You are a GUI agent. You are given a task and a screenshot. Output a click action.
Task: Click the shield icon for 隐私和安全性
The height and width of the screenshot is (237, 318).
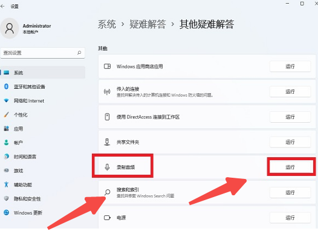click(x=6, y=198)
